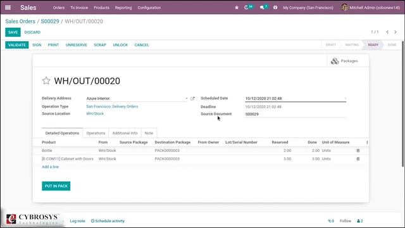Mark WH/OUT/00020 as favorite star
Viewport: 405px width, 228px height.
46,80
